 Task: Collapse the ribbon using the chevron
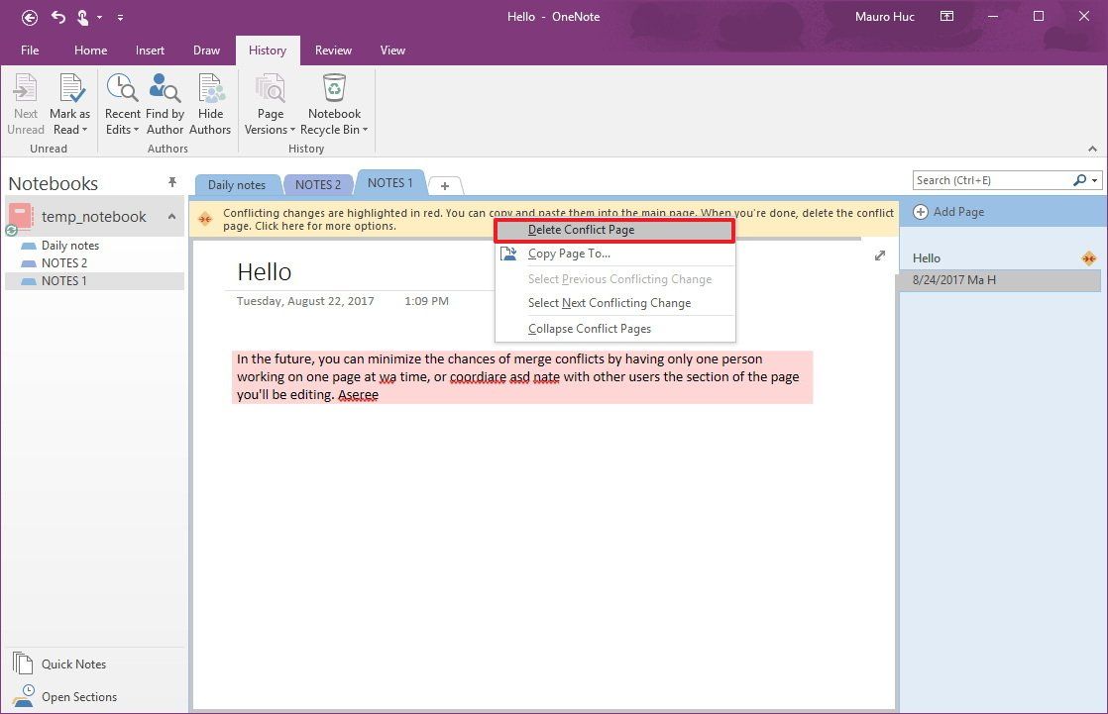[1094, 149]
